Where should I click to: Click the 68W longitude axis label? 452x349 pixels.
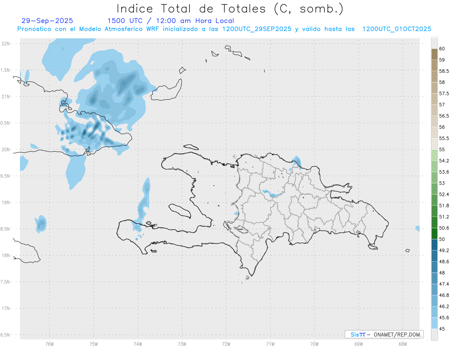403,344
